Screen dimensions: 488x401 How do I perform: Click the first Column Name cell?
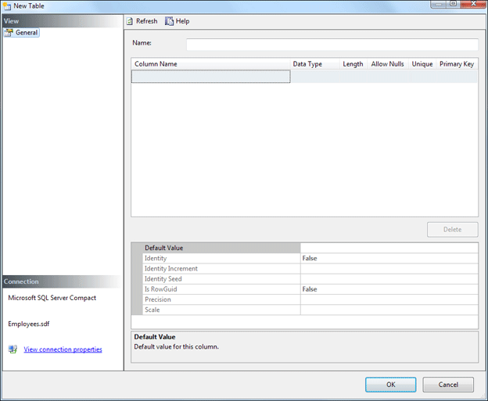click(211, 77)
